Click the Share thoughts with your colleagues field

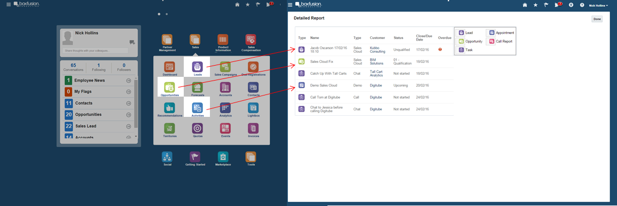(95, 51)
